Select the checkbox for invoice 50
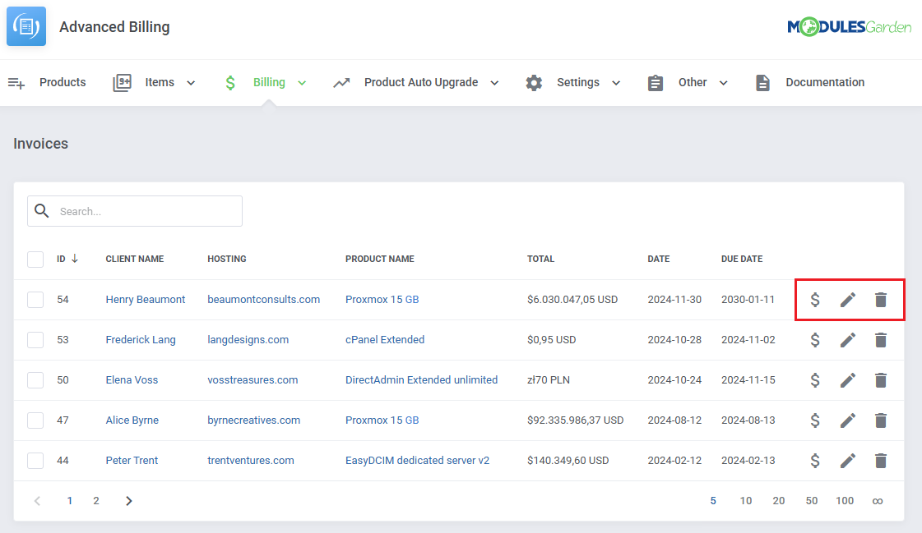Viewport: 922px width, 533px height. 35,379
